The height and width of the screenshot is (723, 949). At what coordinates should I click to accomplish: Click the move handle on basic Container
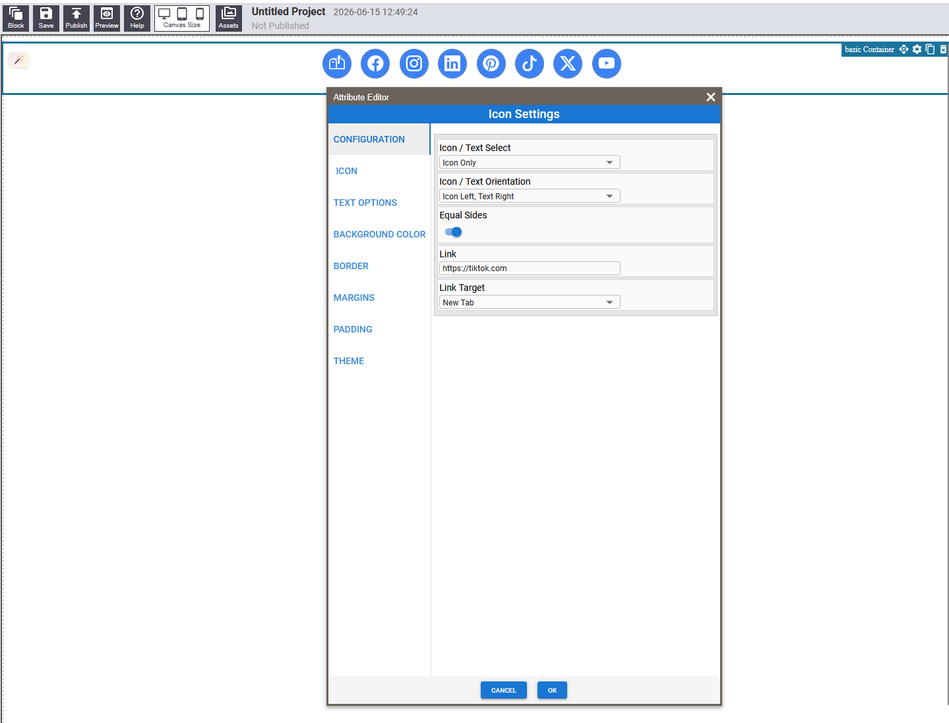coord(903,49)
